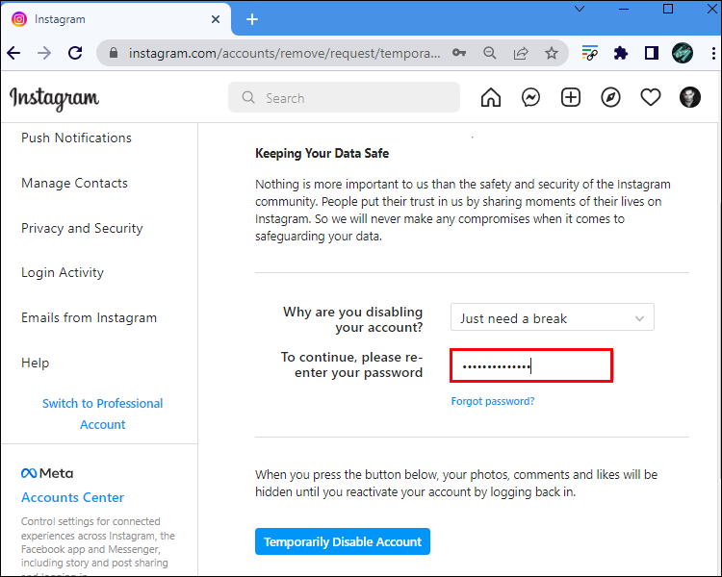Bookmark this page with the star icon
The width and height of the screenshot is (722, 577).
(552, 54)
